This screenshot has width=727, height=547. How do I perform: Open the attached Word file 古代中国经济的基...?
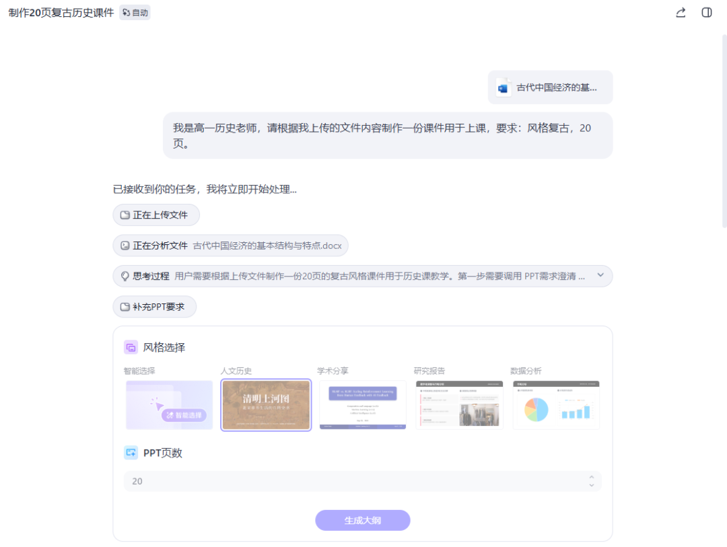pos(550,87)
